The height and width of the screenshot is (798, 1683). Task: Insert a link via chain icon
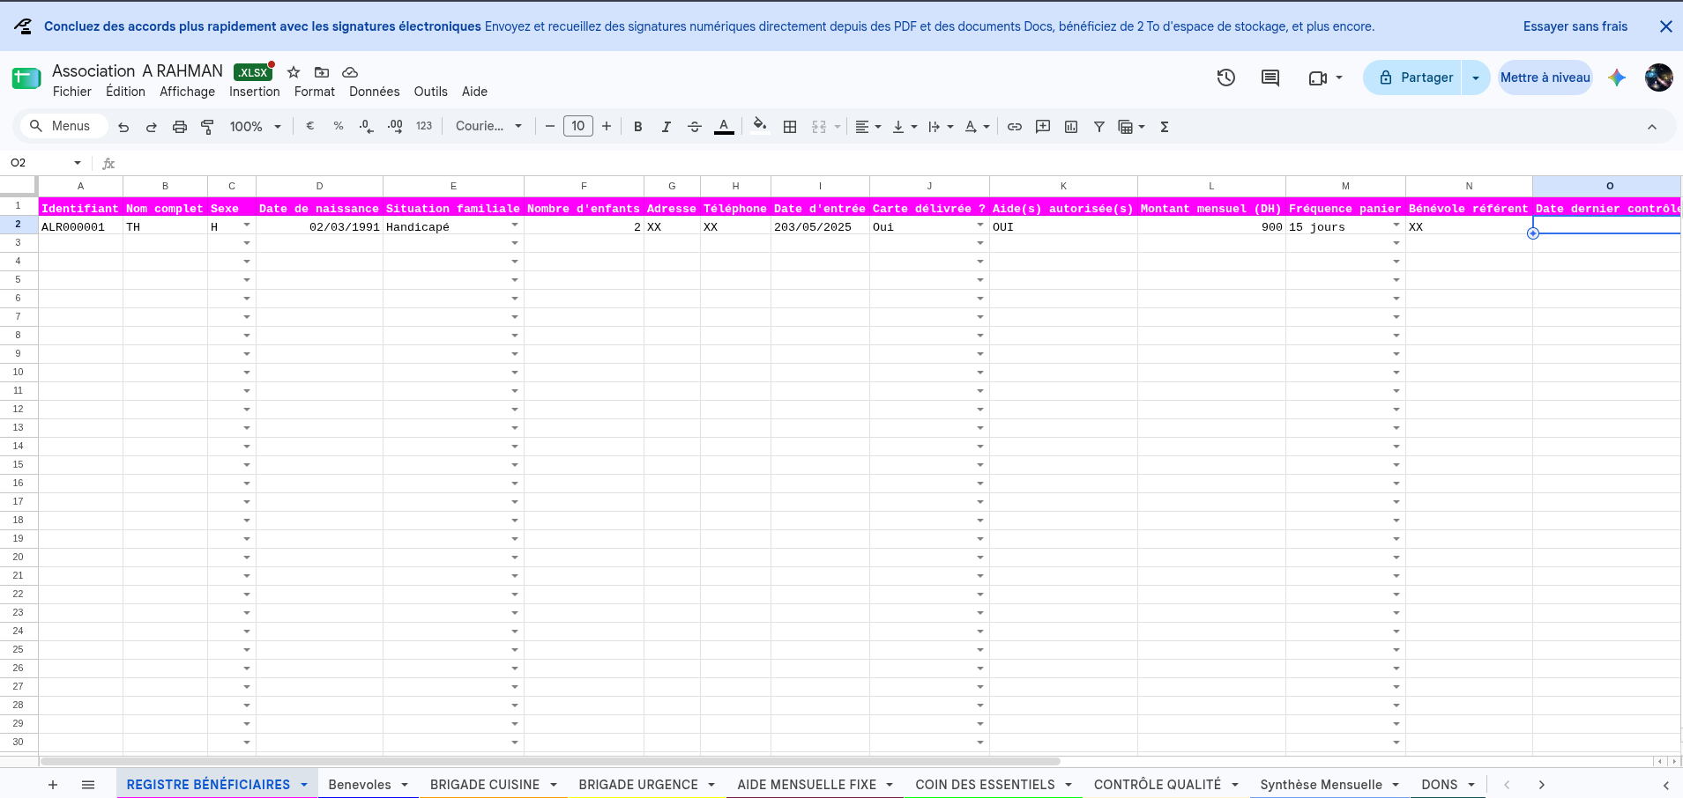[1015, 127]
